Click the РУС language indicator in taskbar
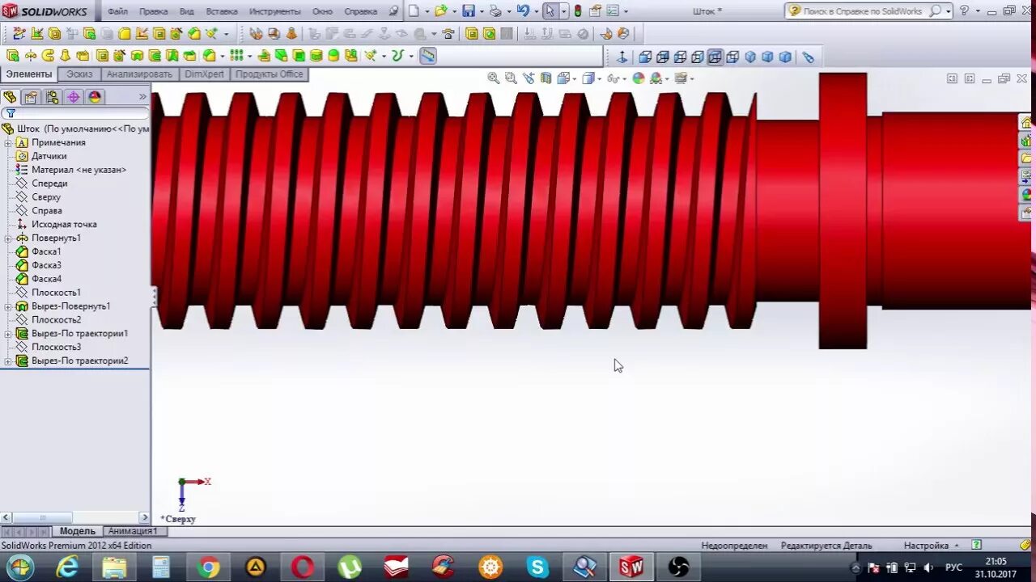The width and height of the screenshot is (1036, 582). [953, 567]
